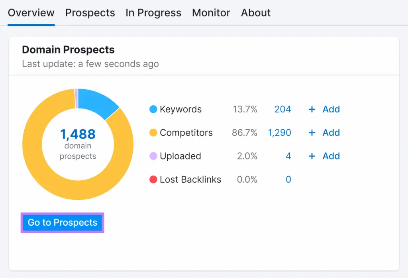Screen dimensions: 408x278
Task: Open the Overview tab
Action: click(31, 13)
